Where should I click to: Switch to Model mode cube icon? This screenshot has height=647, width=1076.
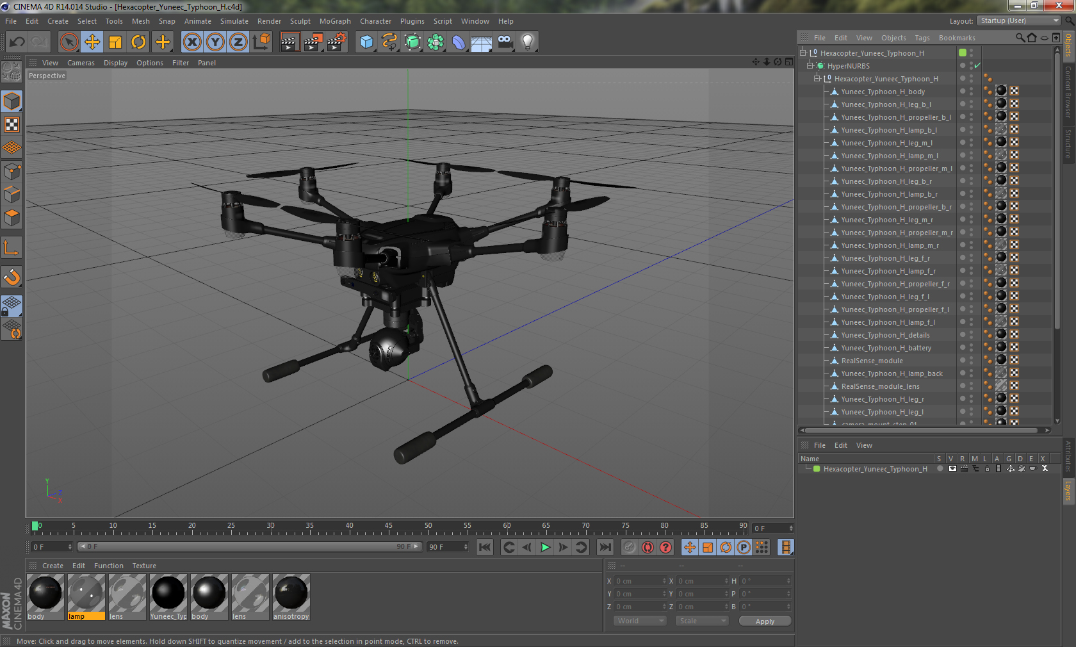12,101
